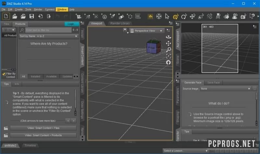This screenshot has width=260, height=154.
Task: Click the view cube in viewport
Action: pos(153,46)
